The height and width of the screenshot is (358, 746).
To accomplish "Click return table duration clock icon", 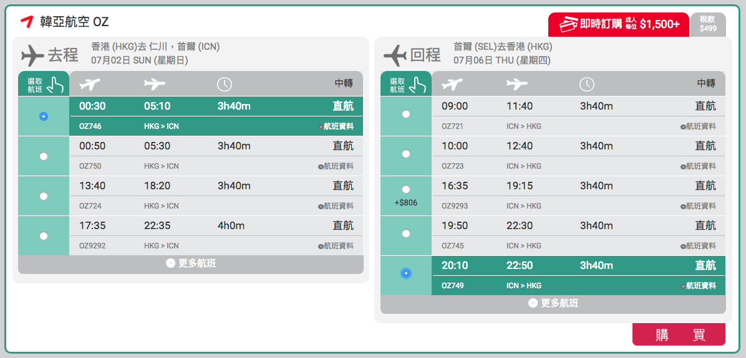I will (x=586, y=85).
